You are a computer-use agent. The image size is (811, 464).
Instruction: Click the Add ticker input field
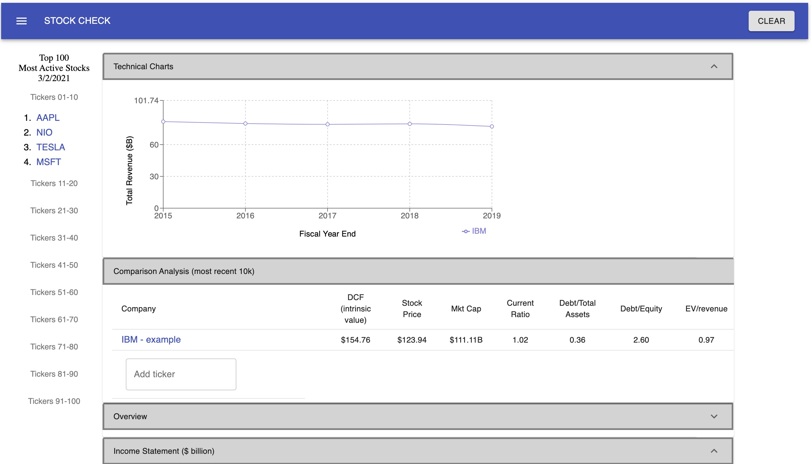[181, 374]
